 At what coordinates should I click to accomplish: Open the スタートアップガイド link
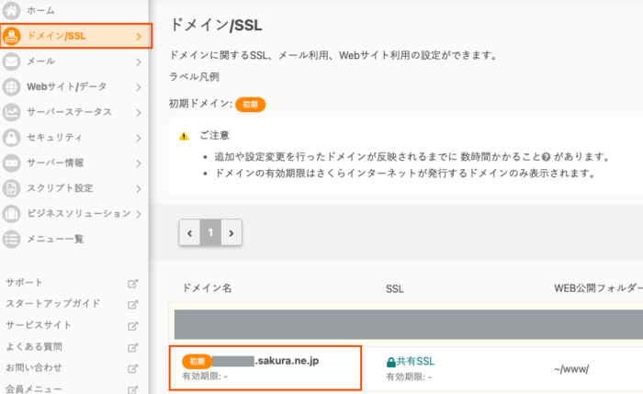(x=52, y=304)
